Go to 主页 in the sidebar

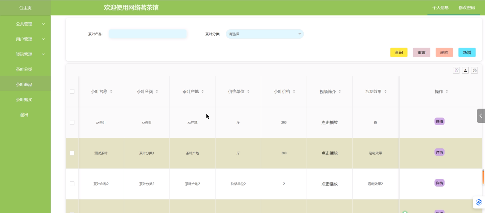coord(26,7)
